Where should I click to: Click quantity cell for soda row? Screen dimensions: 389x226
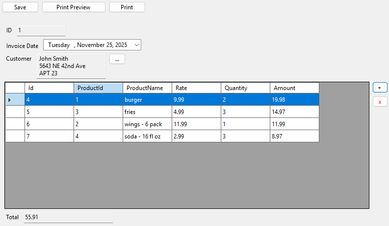[245, 136]
